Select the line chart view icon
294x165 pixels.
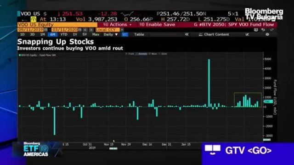pos(125,34)
